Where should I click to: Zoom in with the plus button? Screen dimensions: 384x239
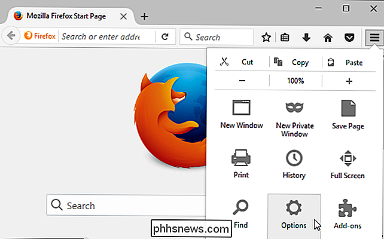(349, 81)
